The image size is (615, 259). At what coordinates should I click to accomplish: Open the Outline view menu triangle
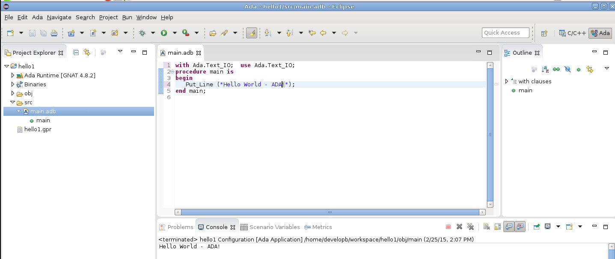[x=606, y=68]
